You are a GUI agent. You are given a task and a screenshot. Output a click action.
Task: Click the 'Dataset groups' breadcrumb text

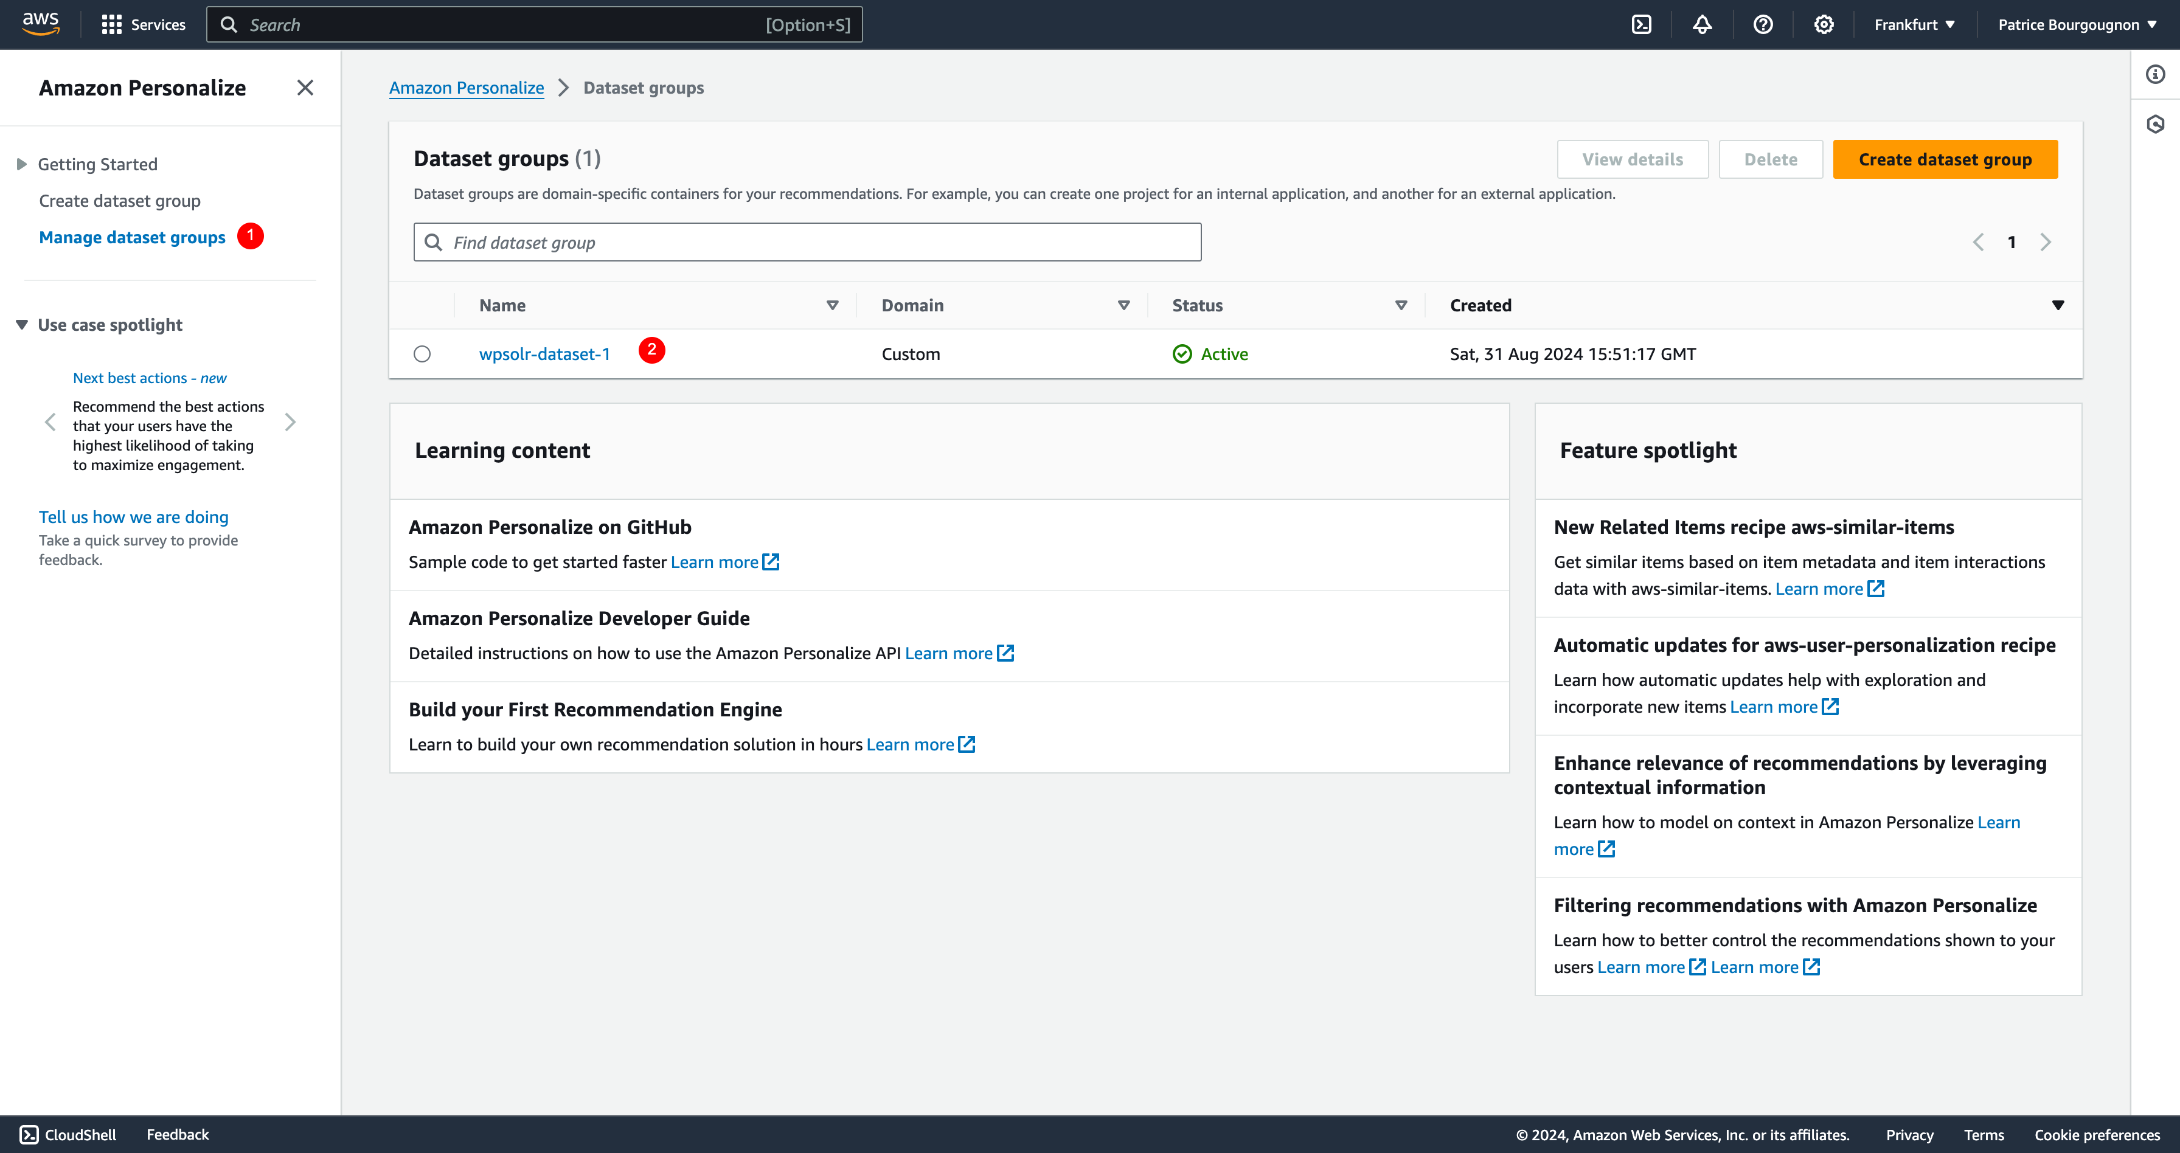click(x=643, y=88)
